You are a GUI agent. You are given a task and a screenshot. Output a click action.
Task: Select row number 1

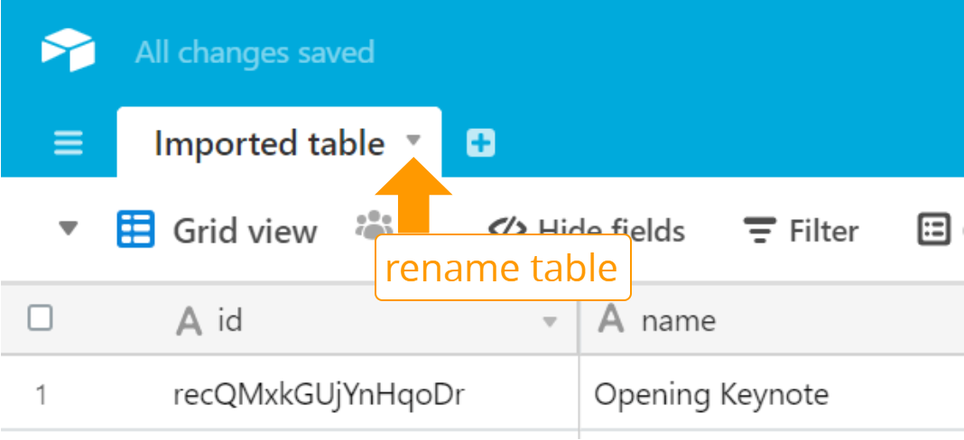pos(42,395)
